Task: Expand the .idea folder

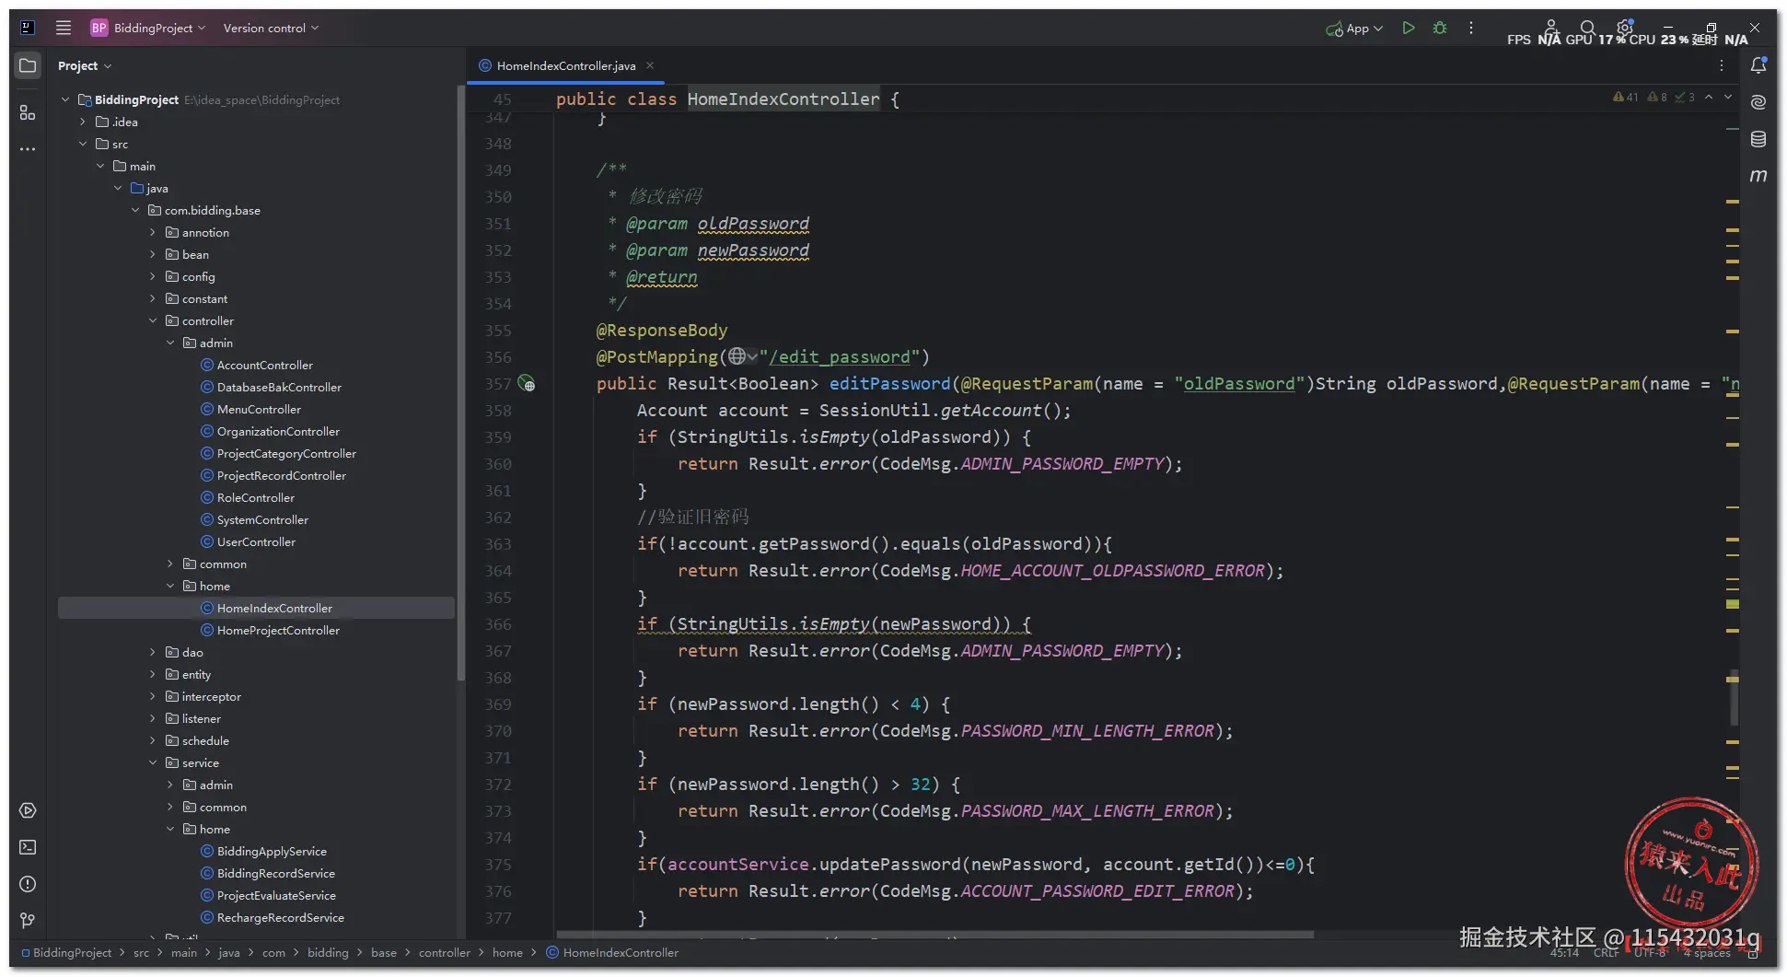Action: (x=83, y=122)
